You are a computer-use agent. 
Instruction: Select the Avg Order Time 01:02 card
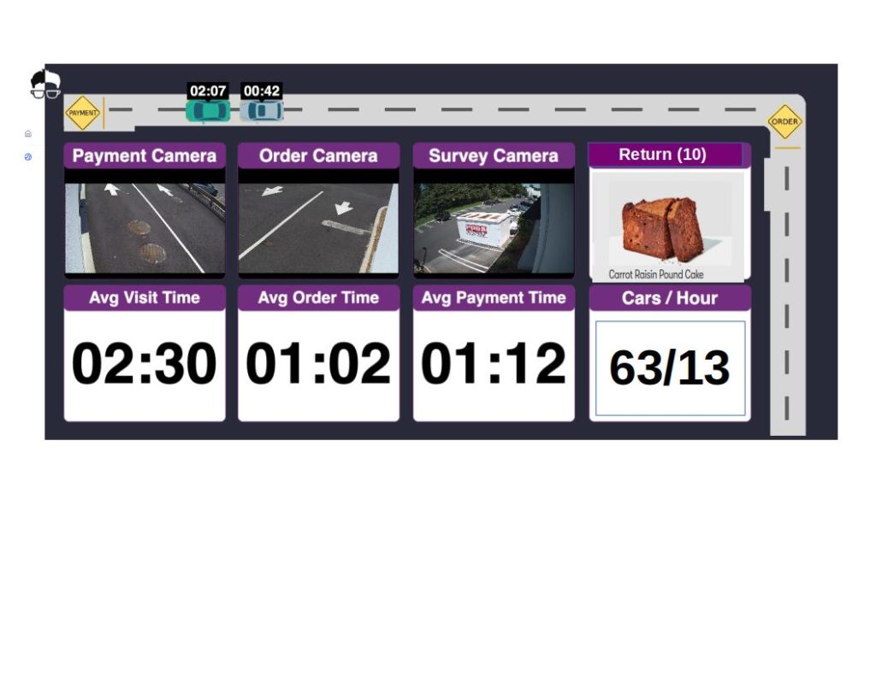(x=318, y=353)
